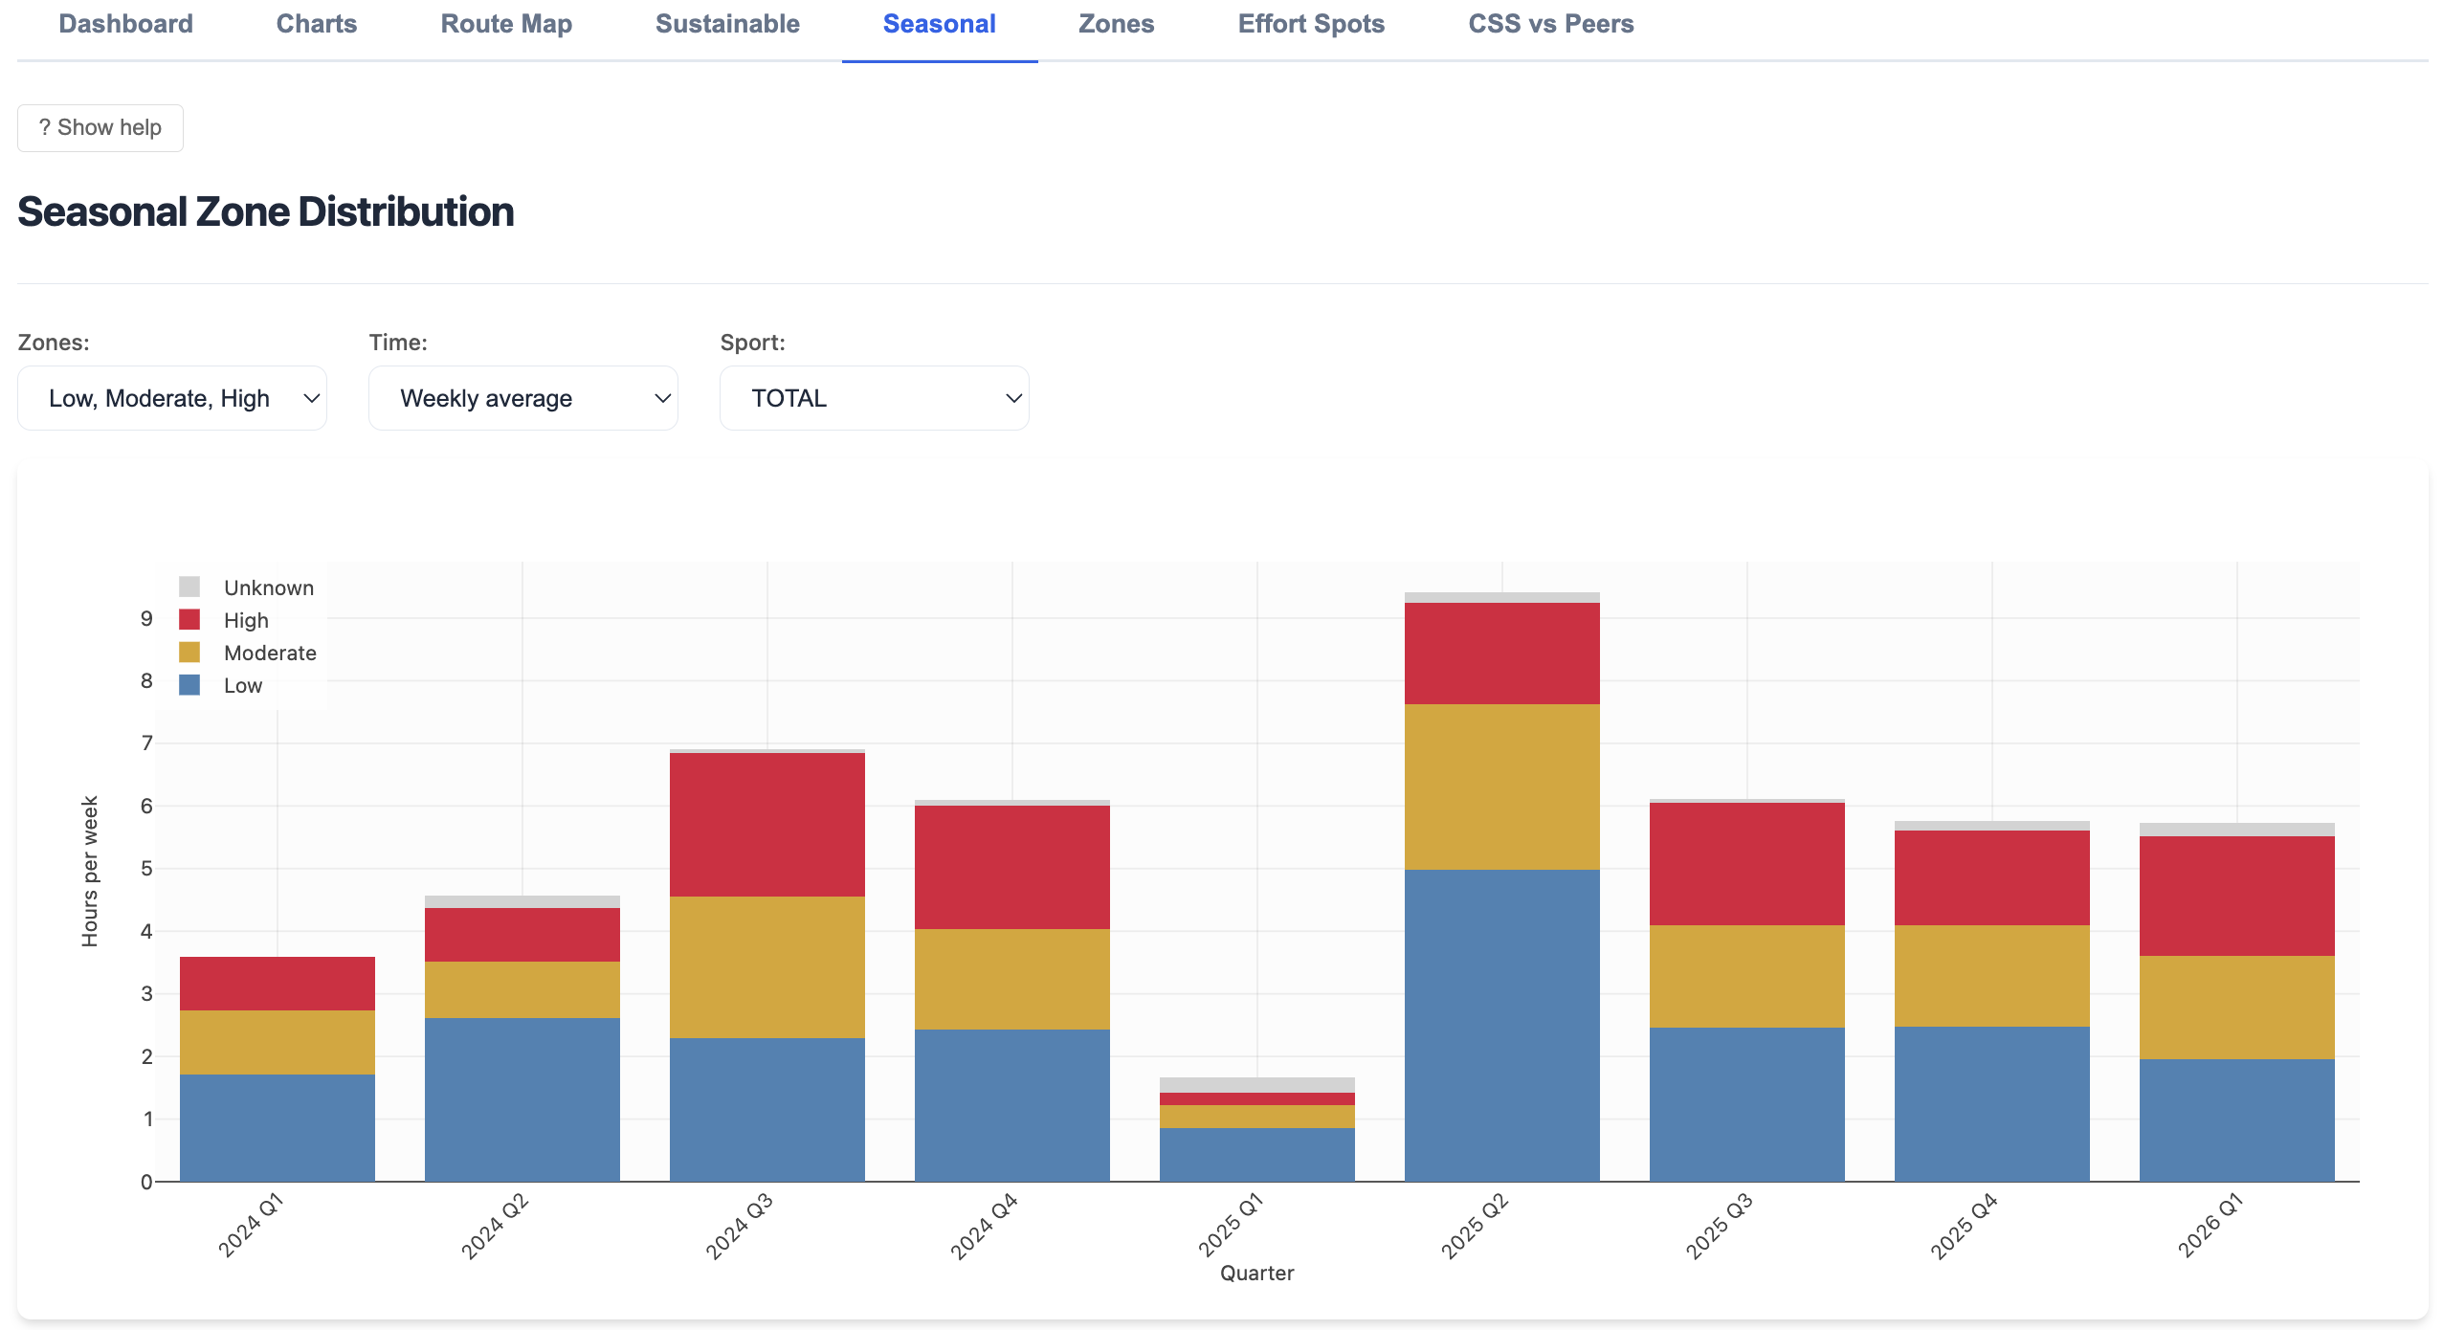Open the Time Weekly average dropdown
2444x1330 pixels.
(523, 398)
